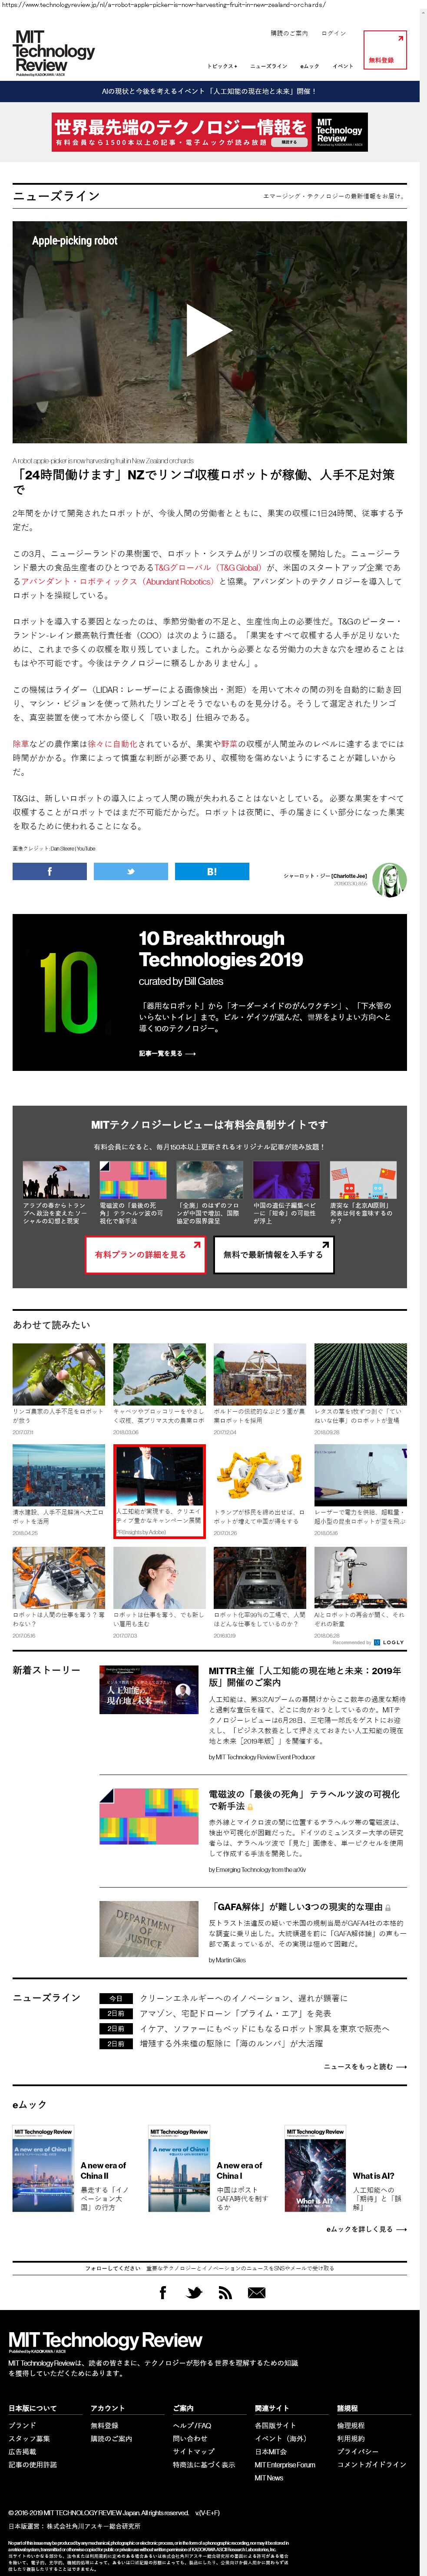
Task: Click the 購読のご案内 header link
Action: click(289, 33)
